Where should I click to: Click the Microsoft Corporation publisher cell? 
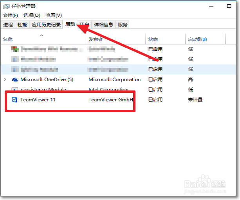pyautogui.click(x=114, y=80)
